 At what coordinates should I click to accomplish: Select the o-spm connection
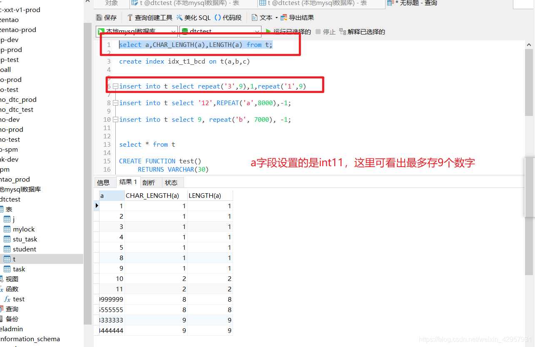(x=9, y=149)
